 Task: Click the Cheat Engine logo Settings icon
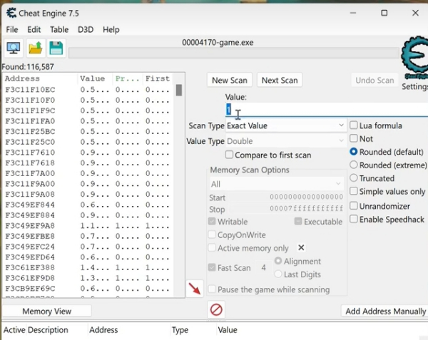tap(415, 58)
